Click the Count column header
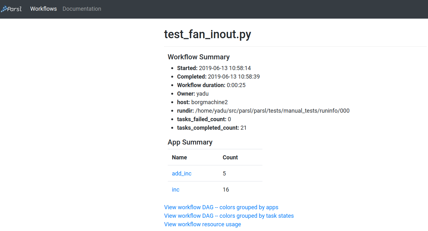This screenshot has width=428, height=231. pyautogui.click(x=230, y=157)
